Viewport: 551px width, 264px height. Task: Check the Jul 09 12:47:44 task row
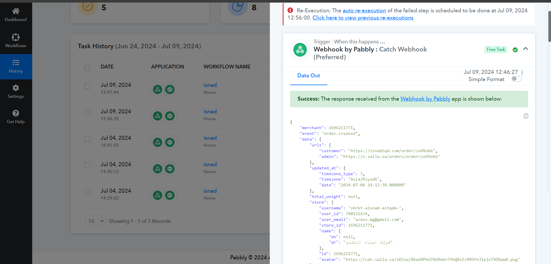click(x=87, y=86)
